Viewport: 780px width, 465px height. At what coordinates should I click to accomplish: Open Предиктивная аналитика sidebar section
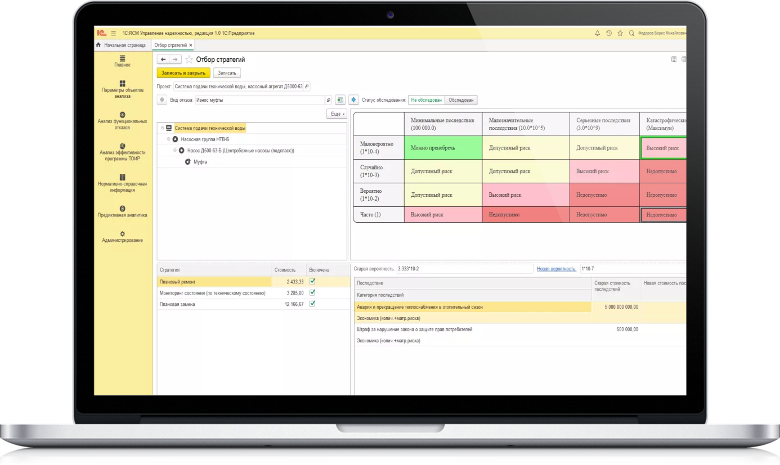pyautogui.click(x=122, y=212)
